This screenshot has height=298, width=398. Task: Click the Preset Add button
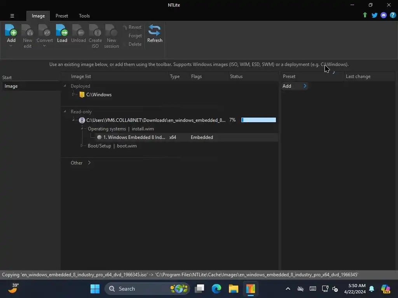click(295, 86)
